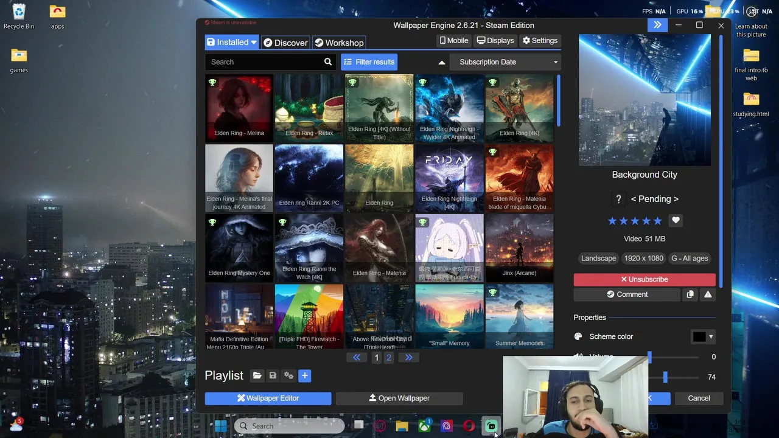Open apps shortcut on desktop
Image resolution: width=779 pixels, height=438 pixels.
(57, 16)
